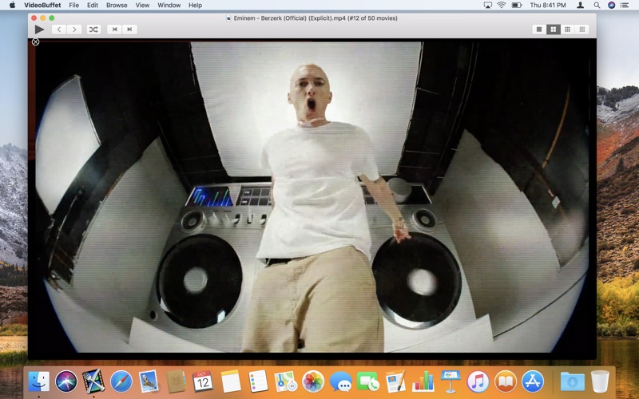Choose the densest video grid layout
The image size is (639, 399).
click(582, 30)
